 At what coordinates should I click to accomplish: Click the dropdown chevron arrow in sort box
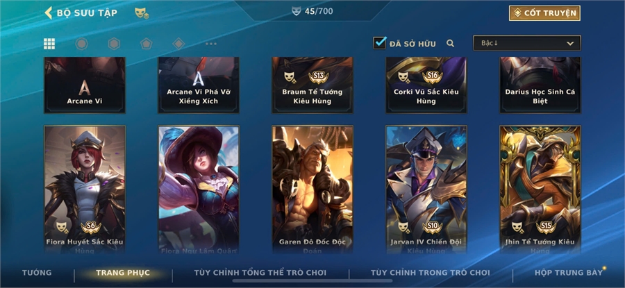tap(570, 44)
